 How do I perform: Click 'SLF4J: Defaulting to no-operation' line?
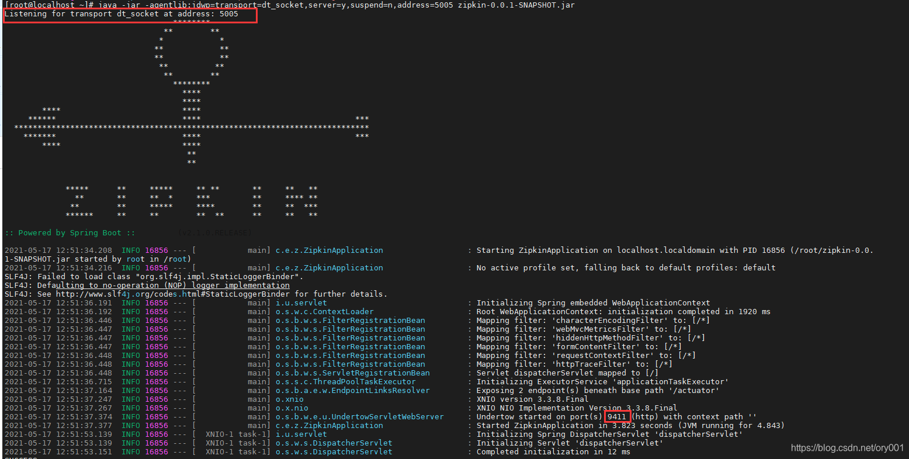point(147,285)
